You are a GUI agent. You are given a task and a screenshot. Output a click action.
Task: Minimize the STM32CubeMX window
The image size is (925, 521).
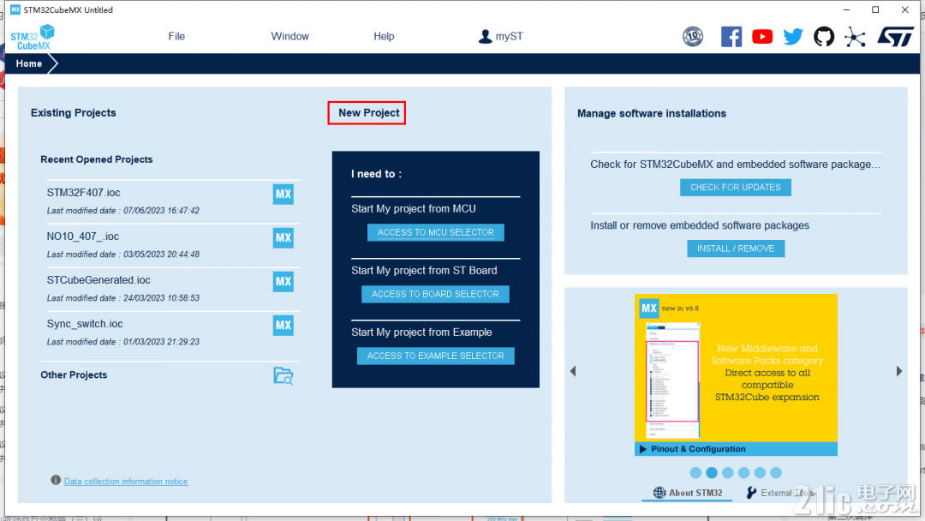tap(846, 10)
